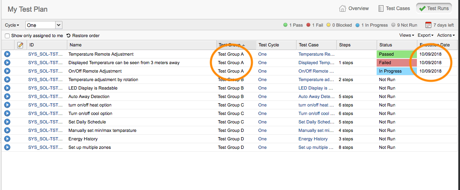460x190 pixels.
Task: Open SYS_SOL-TST ID link for Temperature Remote Adjustment
Action: pos(46,54)
